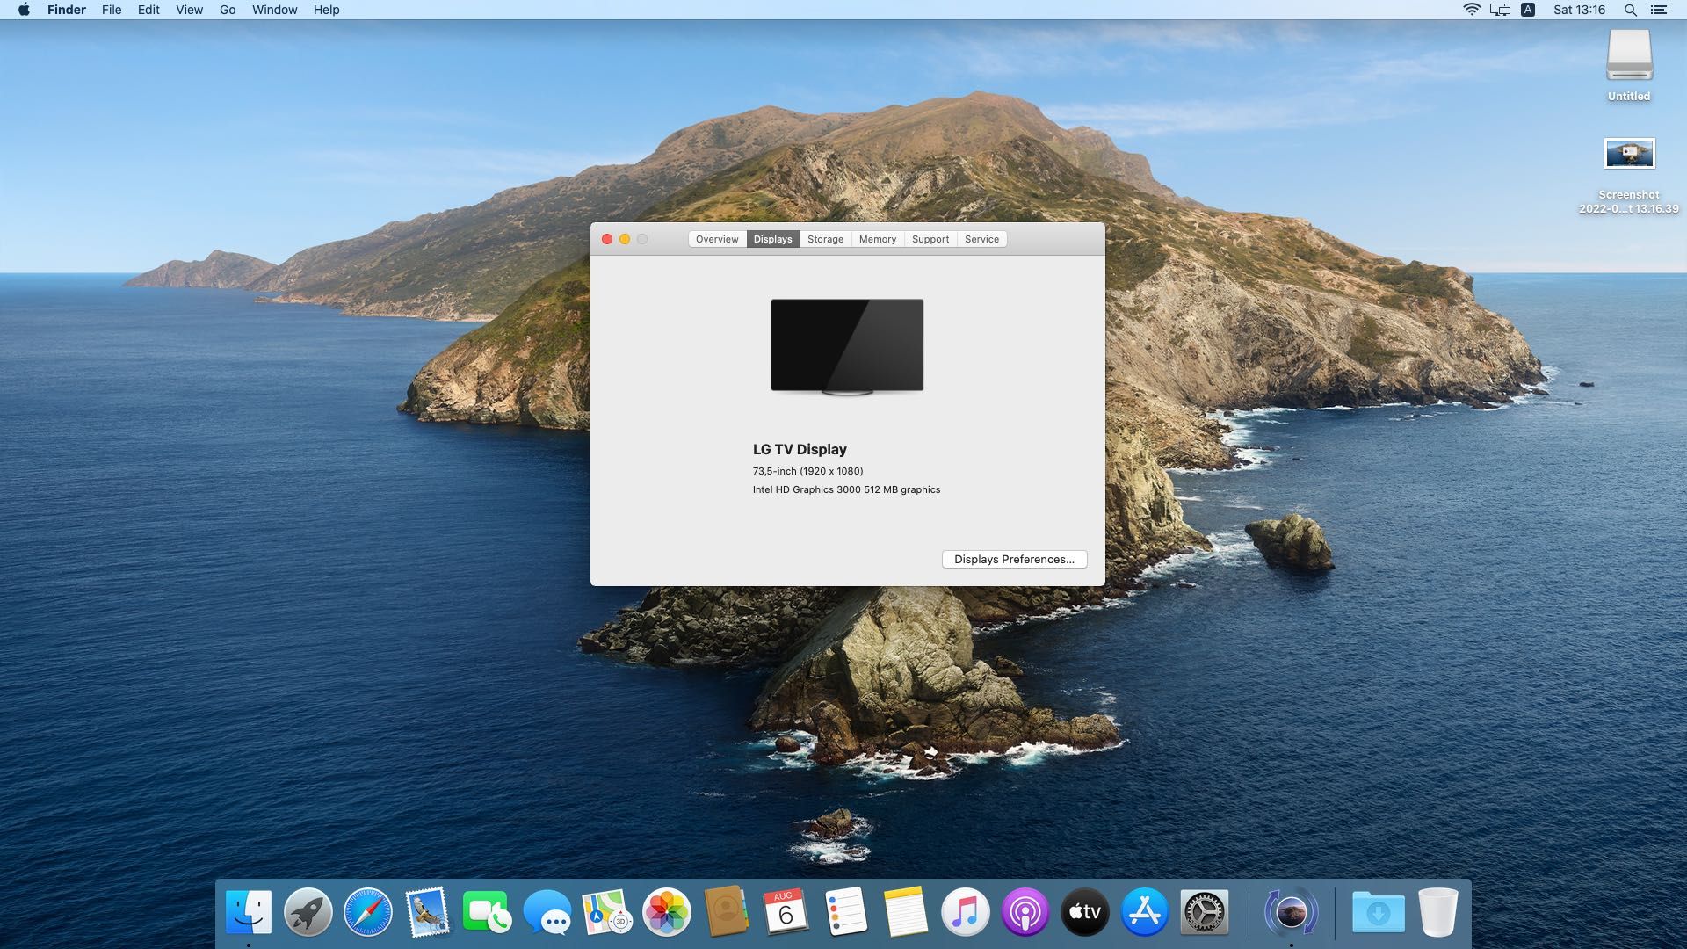Open Untitled drive on desktop
Screen dimensions: 1687x949
1629,65
